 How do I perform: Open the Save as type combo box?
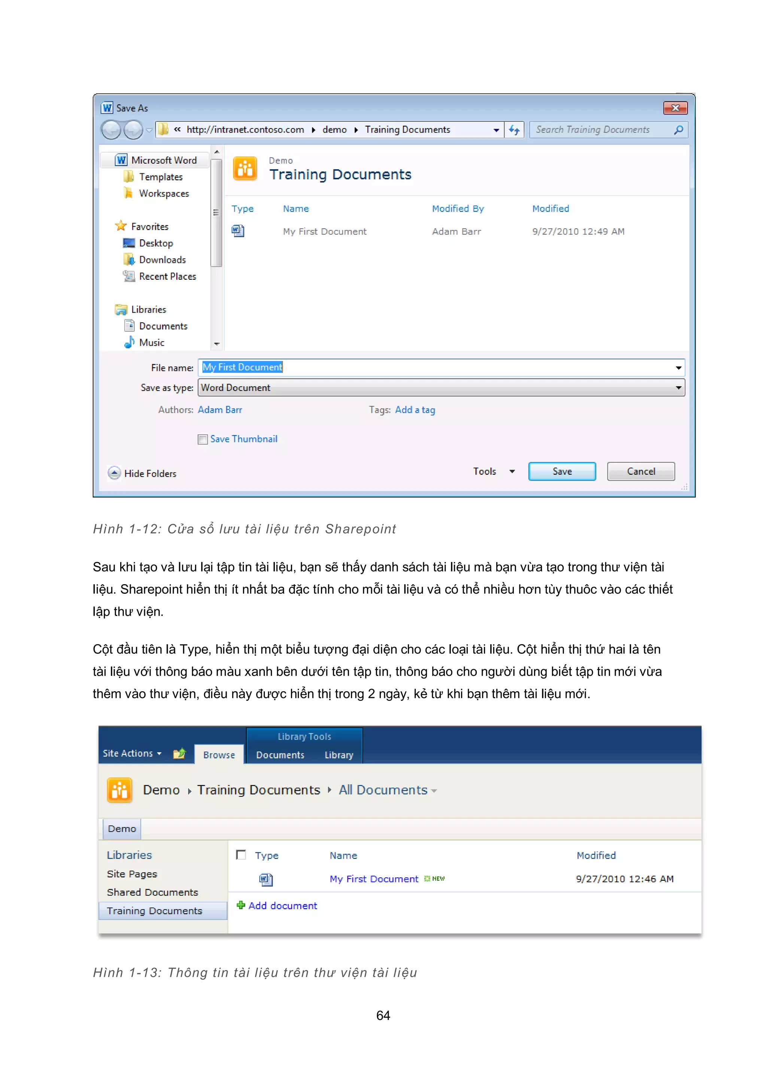[441, 388]
